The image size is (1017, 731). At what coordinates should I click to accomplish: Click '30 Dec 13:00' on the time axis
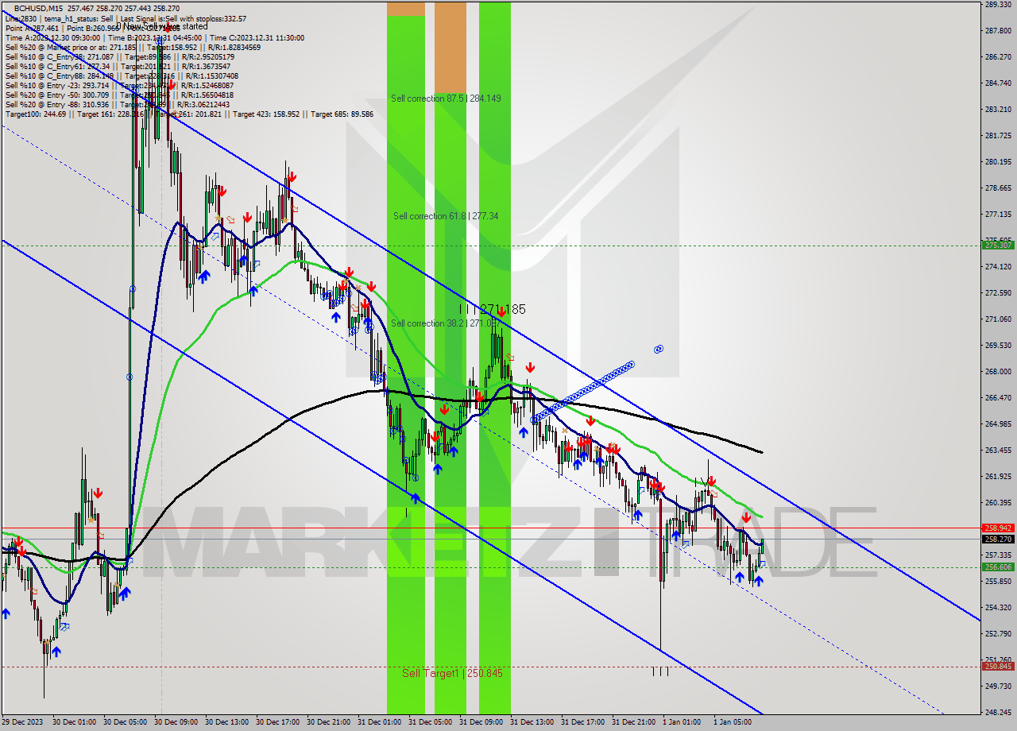point(226,722)
